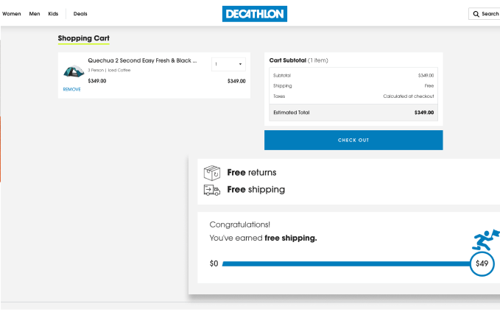Click the free returns box icon
The height and width of the screenshot is (312, 500).
tap(212, 173)
